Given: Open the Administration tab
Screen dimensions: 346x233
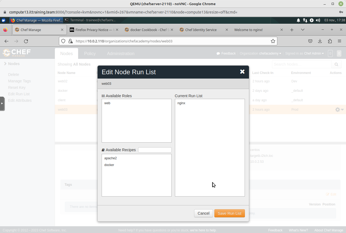Looking at the screenshot, I should coord(121,53).
